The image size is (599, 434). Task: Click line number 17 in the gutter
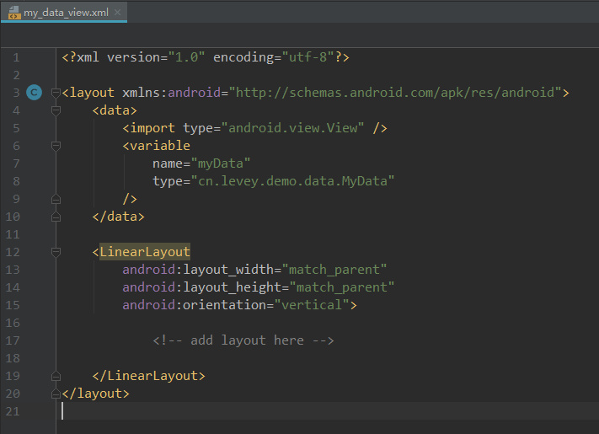coord(13,340)
